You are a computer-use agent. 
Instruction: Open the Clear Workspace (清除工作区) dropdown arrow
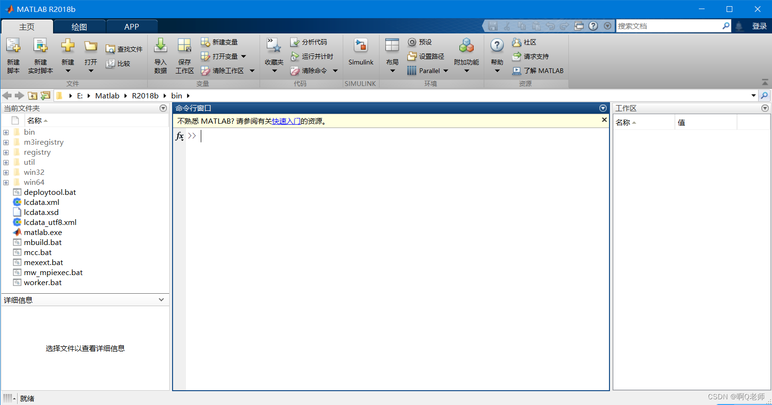pos(252,71)
